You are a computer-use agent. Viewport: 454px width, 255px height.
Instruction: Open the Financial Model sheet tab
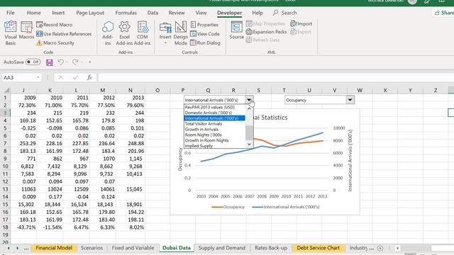(54, 248)
